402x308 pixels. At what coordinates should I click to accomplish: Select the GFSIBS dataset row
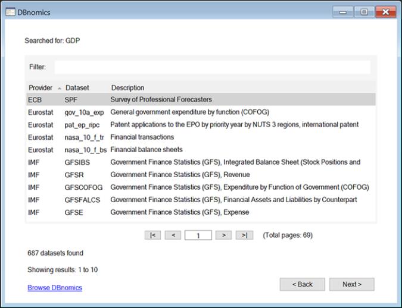[x=201, y=162]
